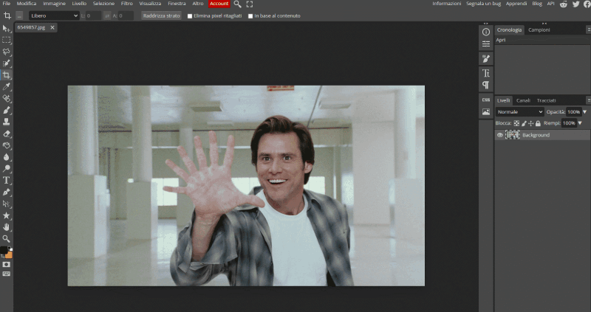Screen dimensions: 591x312
Task: Open the Twitter link icon
Action: coord(576,4)
